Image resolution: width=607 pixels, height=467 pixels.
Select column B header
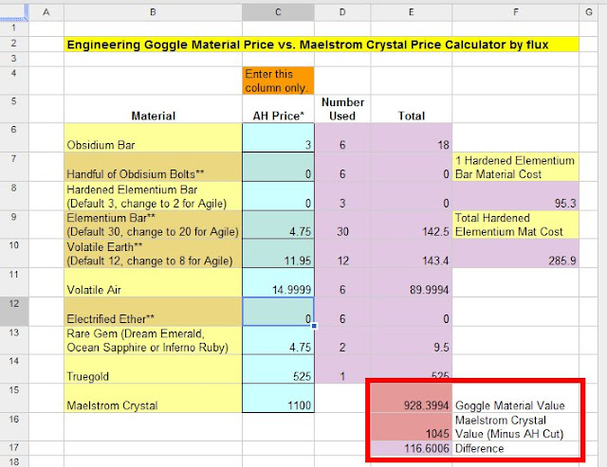153,12
